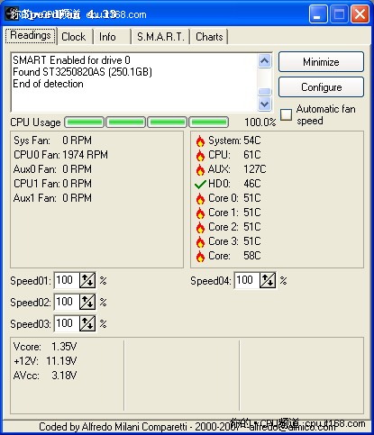374x435 pixels.
Task: Click the flame icon for AUX 127C
Action: [x=200, y=169]
